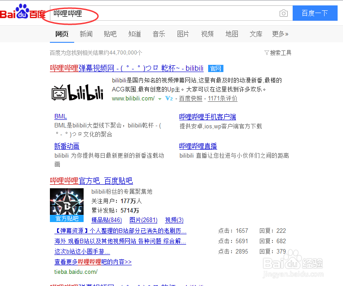Open the 哔哩哔哩直播 link
Screen dimensions: 343x286
[198, 146]
